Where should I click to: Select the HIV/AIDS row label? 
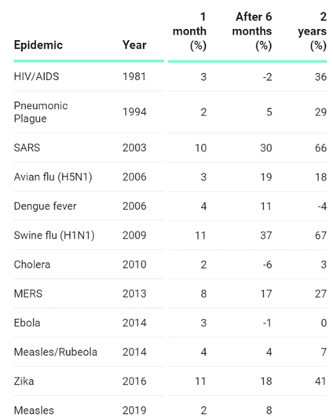(36, 77)
